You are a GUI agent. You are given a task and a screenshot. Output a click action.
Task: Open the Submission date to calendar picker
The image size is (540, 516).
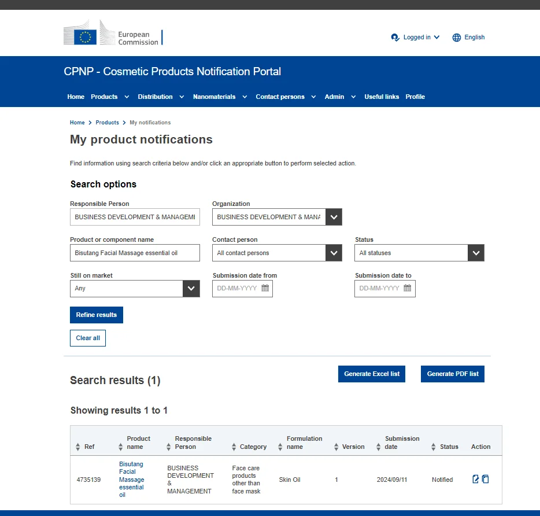click(x=408, y=288)
